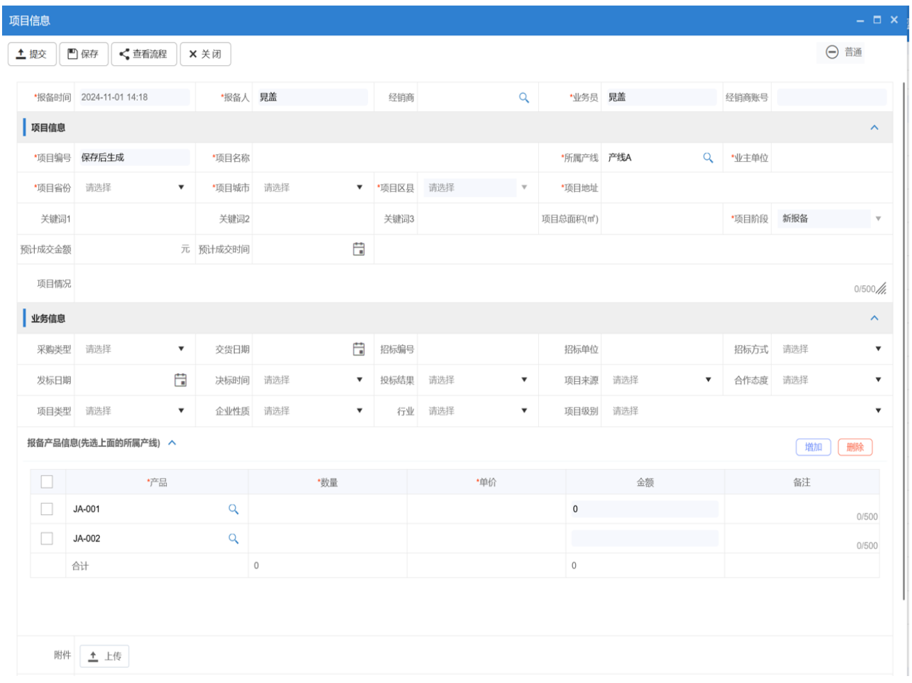Check the JA-001 row checkbox
The height and width of the screenshot is (683, 912).
click(x=47, y=509)
